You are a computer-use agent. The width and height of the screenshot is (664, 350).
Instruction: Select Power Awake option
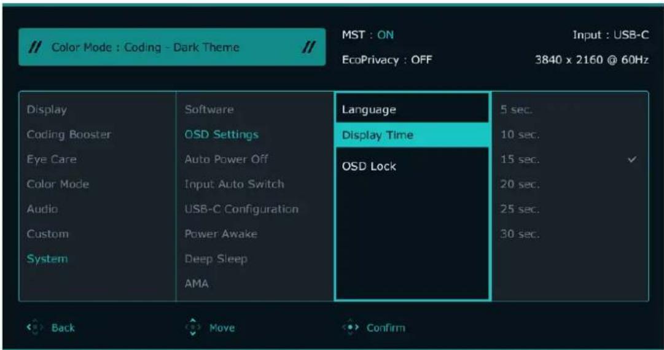click(221, 234)
